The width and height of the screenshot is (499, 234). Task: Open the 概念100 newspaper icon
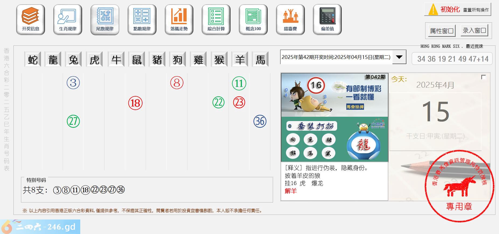point(253,20)
